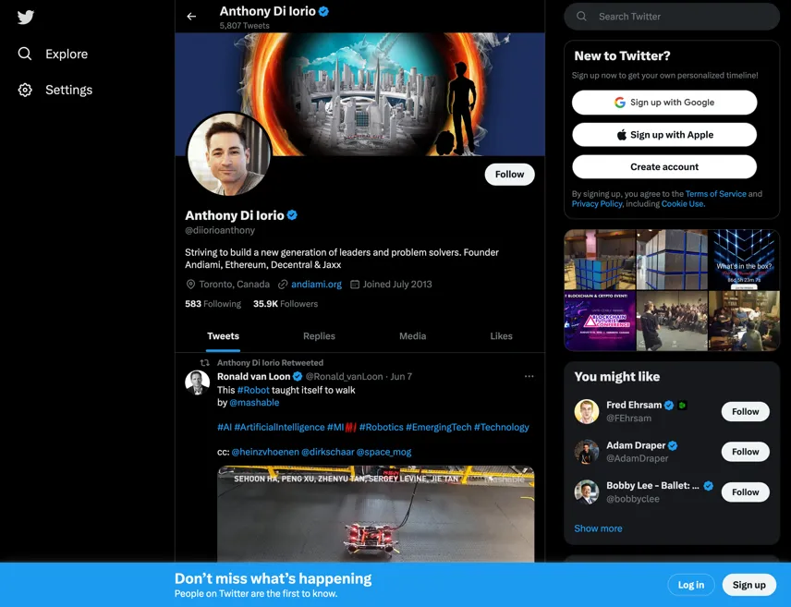Open Fred Ehrsam's avatar
Screen dimensions: 791x607
click(x=586, y=412)
